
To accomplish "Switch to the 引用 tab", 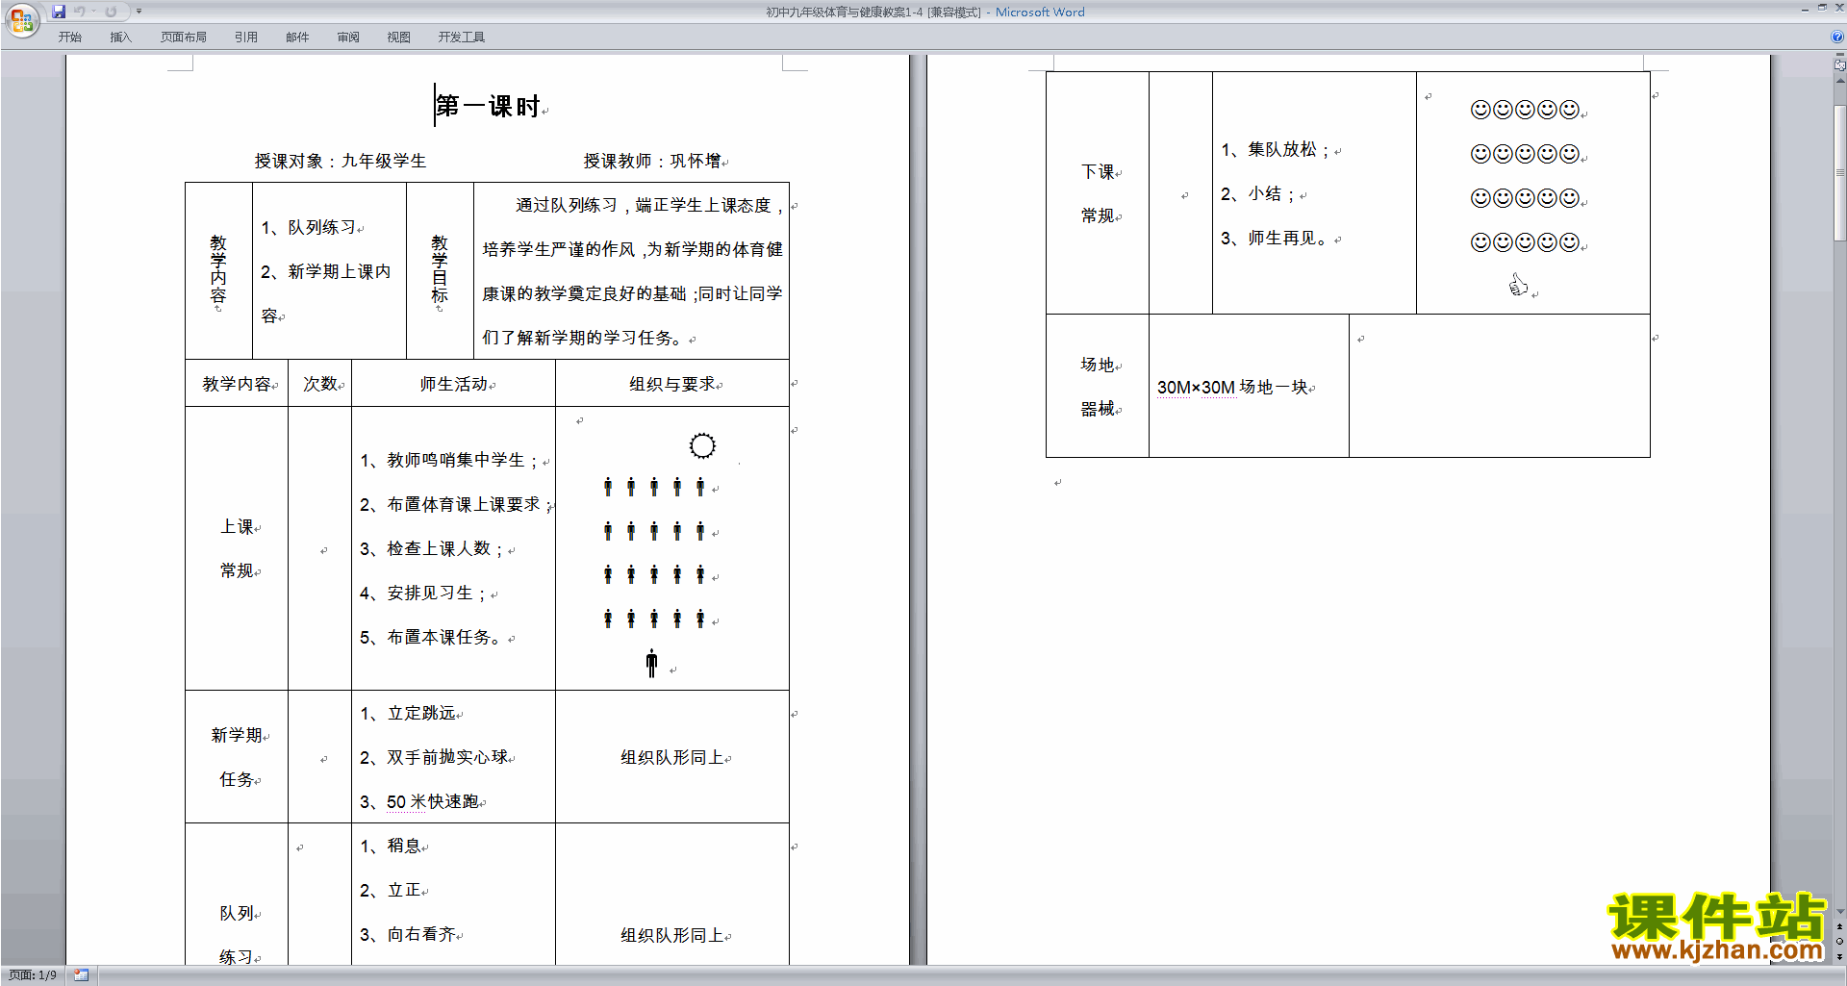I will 246,38.
